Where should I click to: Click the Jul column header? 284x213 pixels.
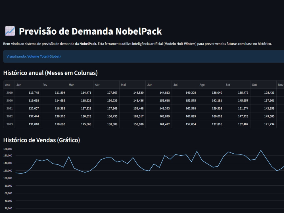pyautogui.click(x=185, y=85)
